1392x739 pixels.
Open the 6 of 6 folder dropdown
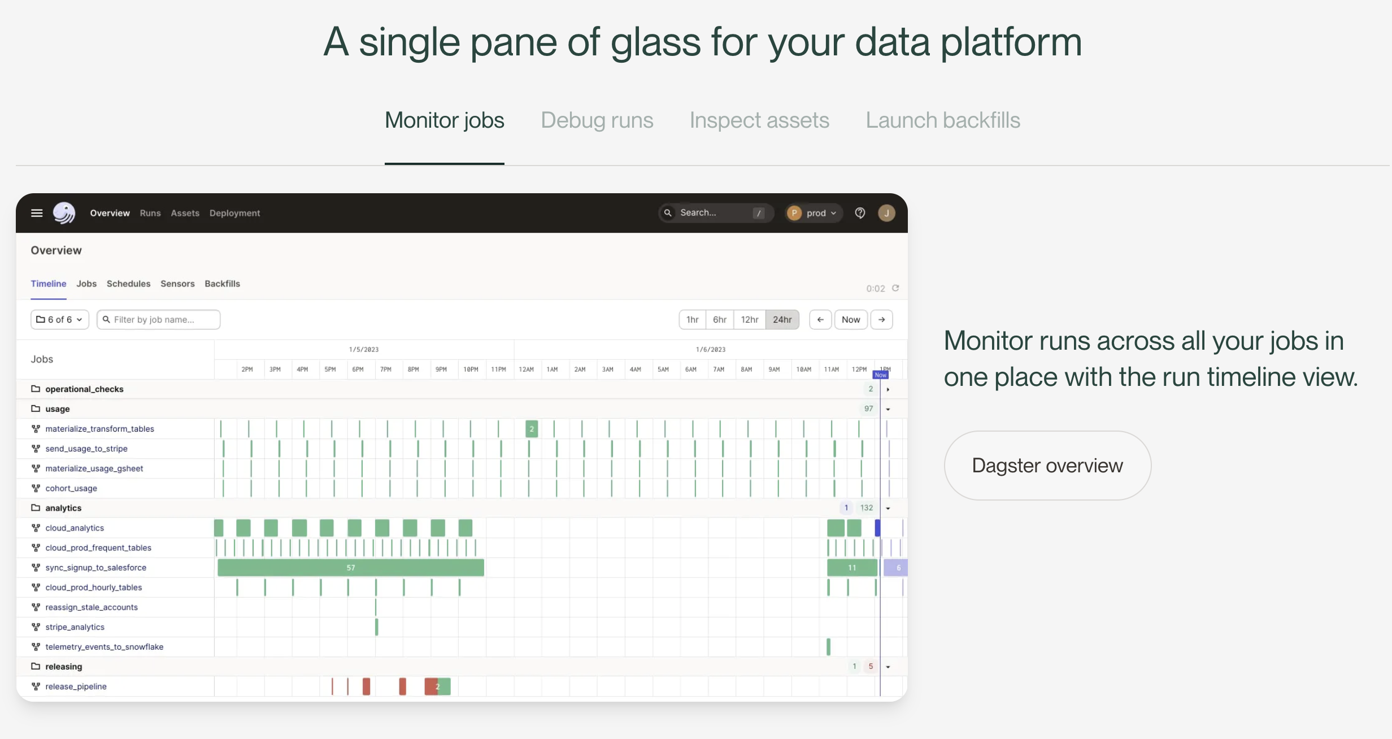pyautogui.click(x=60, y=320)
